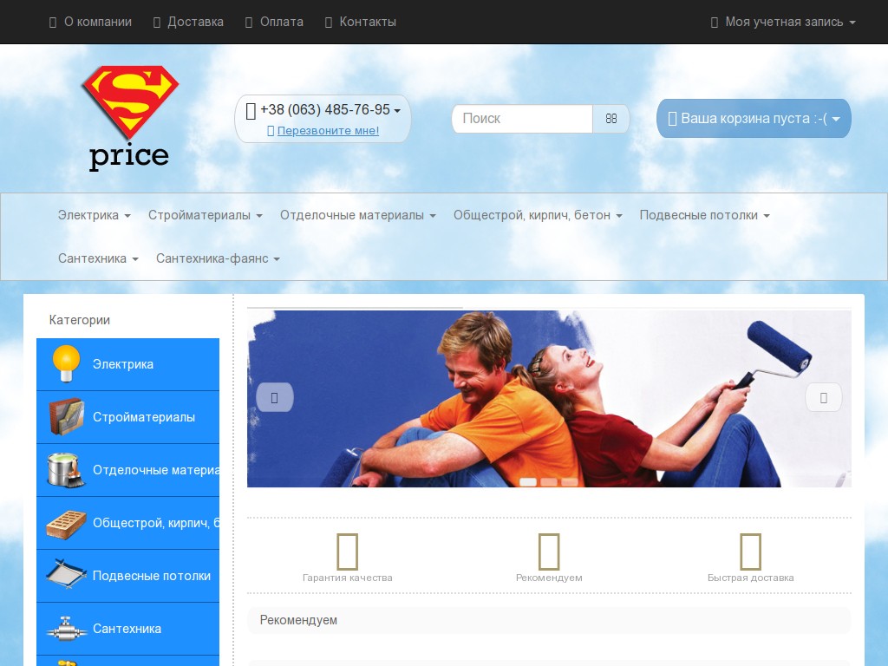Click the Рекомендуем section heading bar
Screen dimensions: 888x666
click(549, 620)
